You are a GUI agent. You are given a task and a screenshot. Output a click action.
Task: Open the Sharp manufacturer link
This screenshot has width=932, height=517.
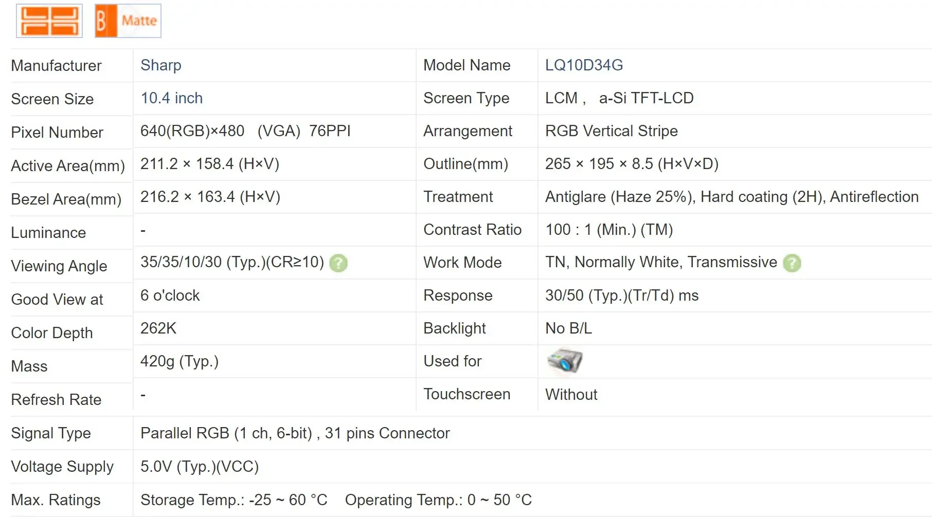(160, 65)
